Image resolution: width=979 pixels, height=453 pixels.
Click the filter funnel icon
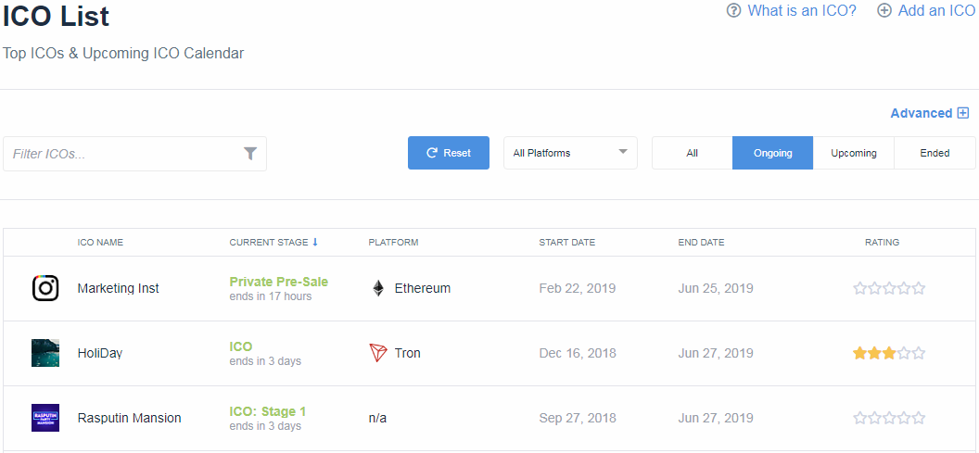click(250, 154)
